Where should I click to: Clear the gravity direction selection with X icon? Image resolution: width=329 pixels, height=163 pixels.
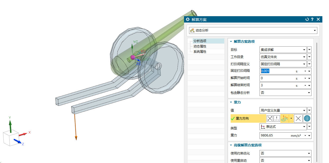[x=298, y=118]
